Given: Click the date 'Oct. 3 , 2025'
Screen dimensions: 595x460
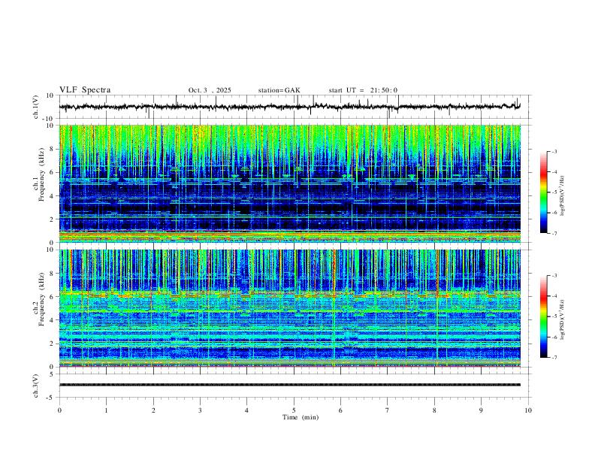Looking at the screenshot, I should [210, 90].
